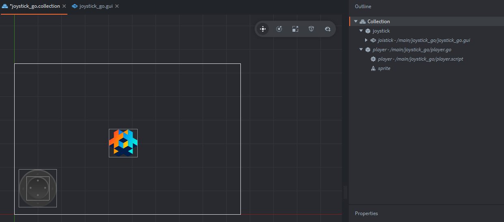The width and height of the screenshot is (504, 222).
Task: Select player - /main/joystick_go/player.script row
Action: (x=426, y=59)
